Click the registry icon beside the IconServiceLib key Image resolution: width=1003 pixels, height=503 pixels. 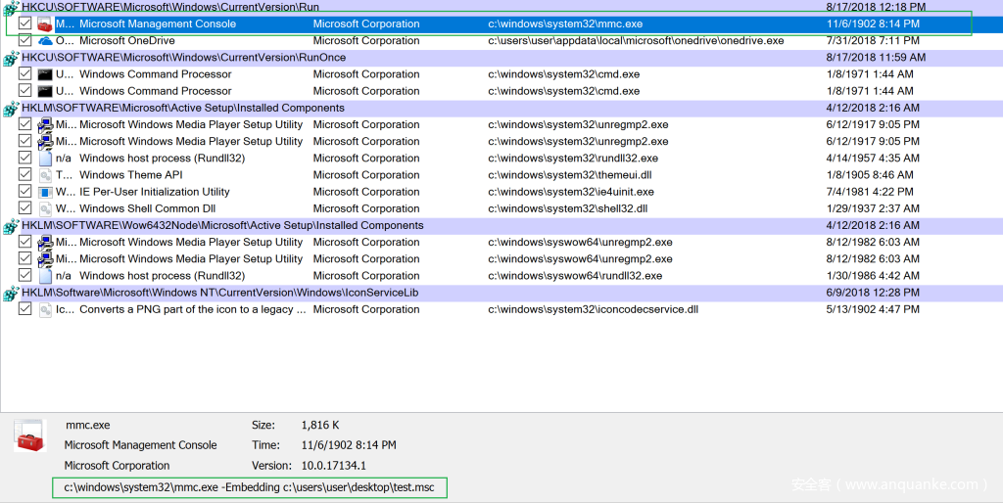tap(11, 293)
